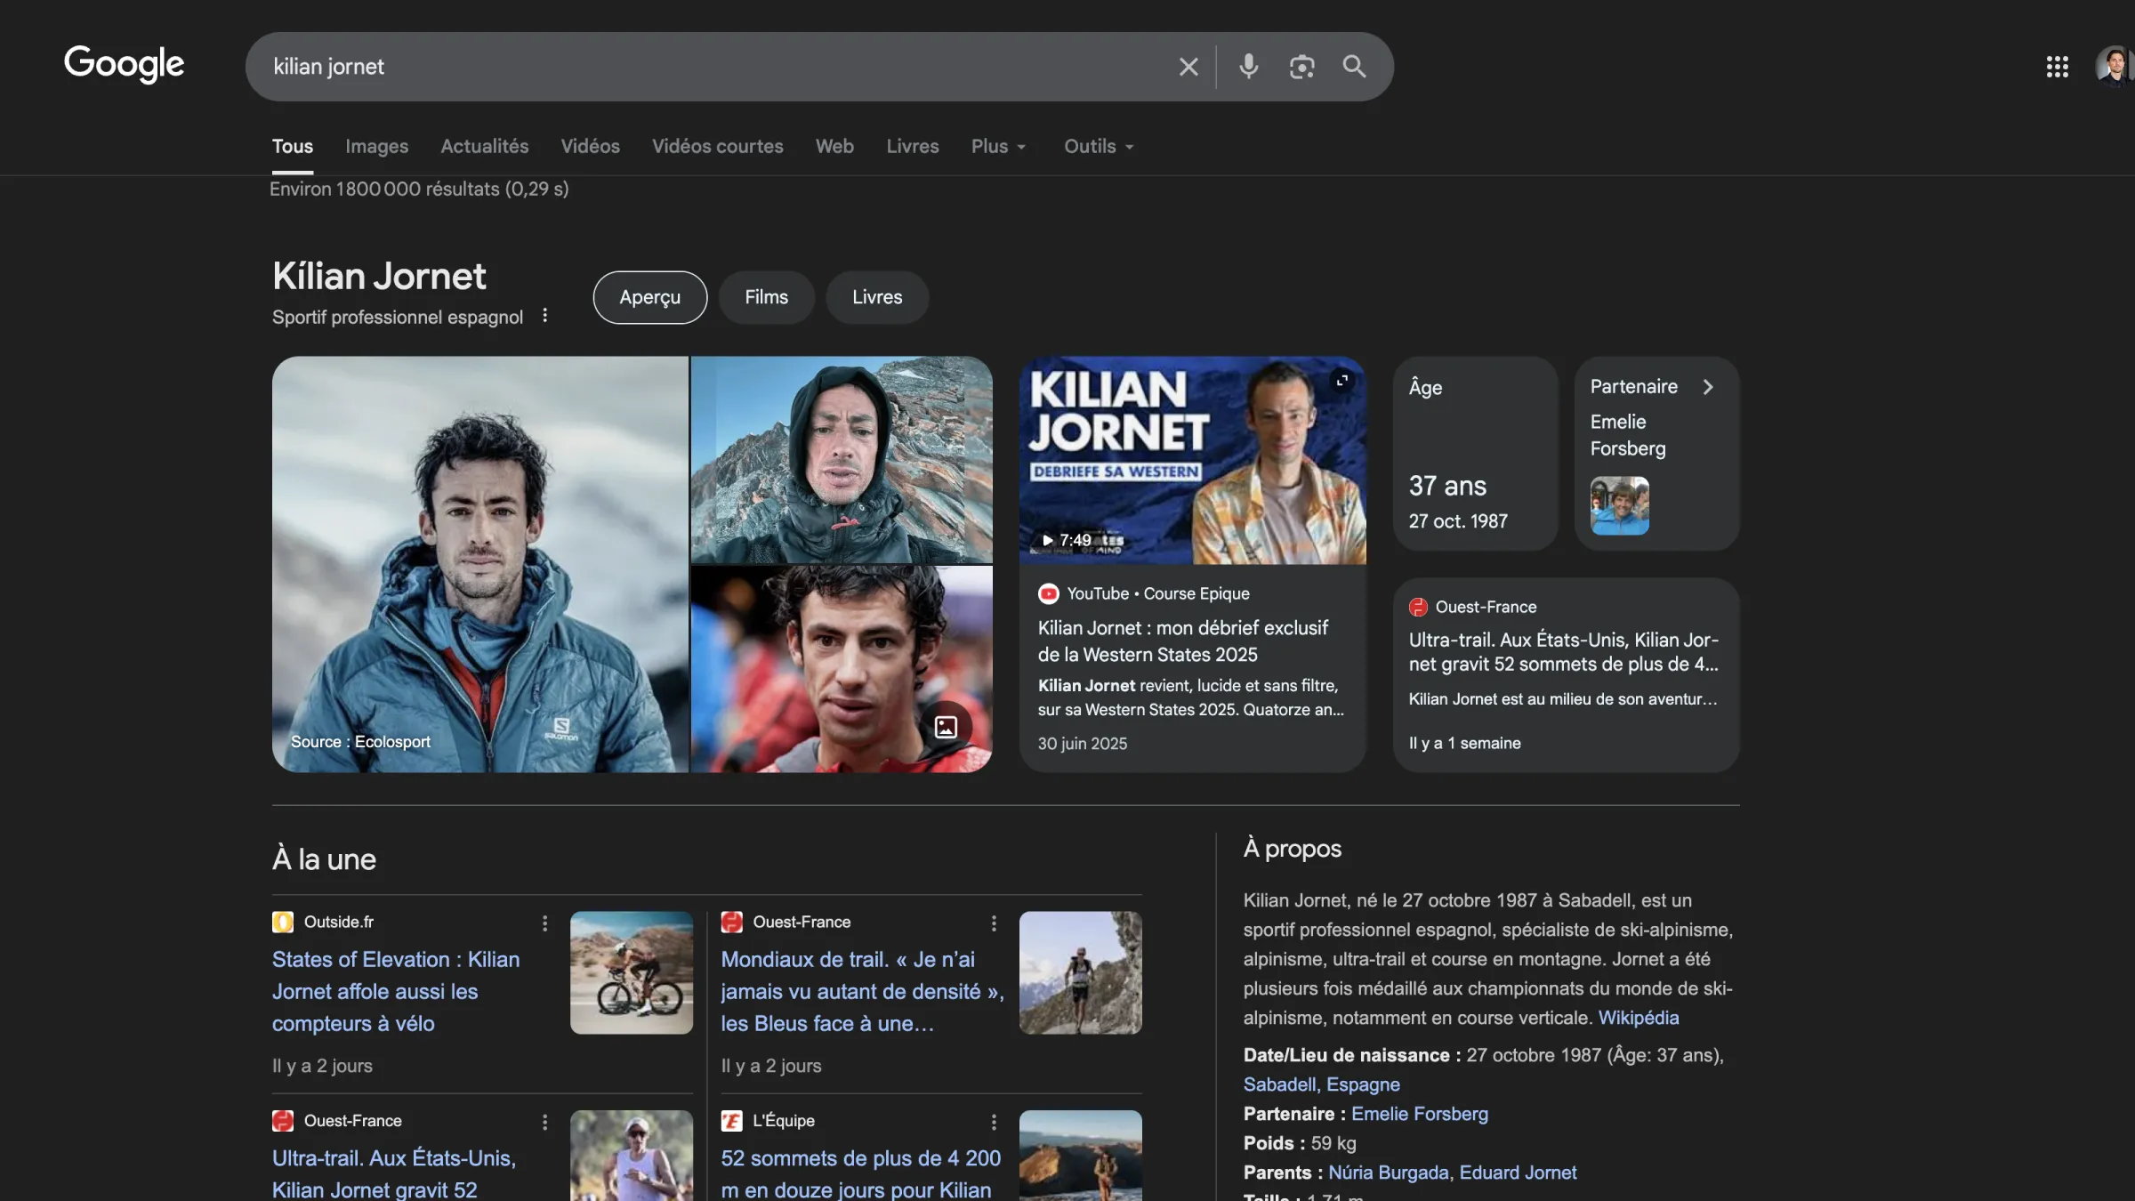
Task: Play the Western States debrief video
Action: [x=1191, y=461]
